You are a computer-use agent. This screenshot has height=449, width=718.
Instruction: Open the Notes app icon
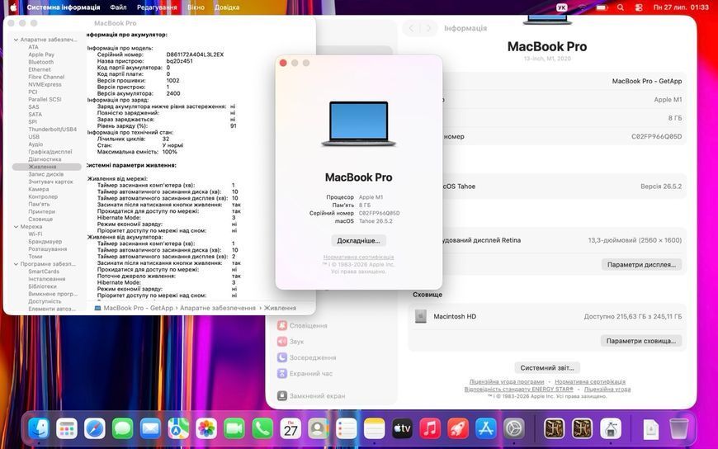(x=374, y=429)
